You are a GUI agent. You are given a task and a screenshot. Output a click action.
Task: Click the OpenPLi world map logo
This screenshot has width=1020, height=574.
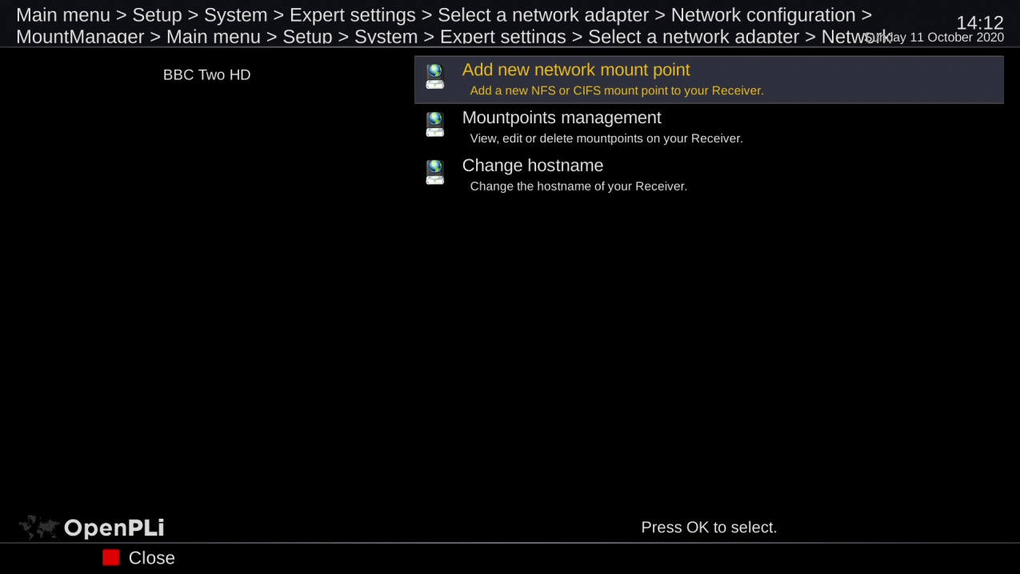pyautogui.click(x=39, y=527)
